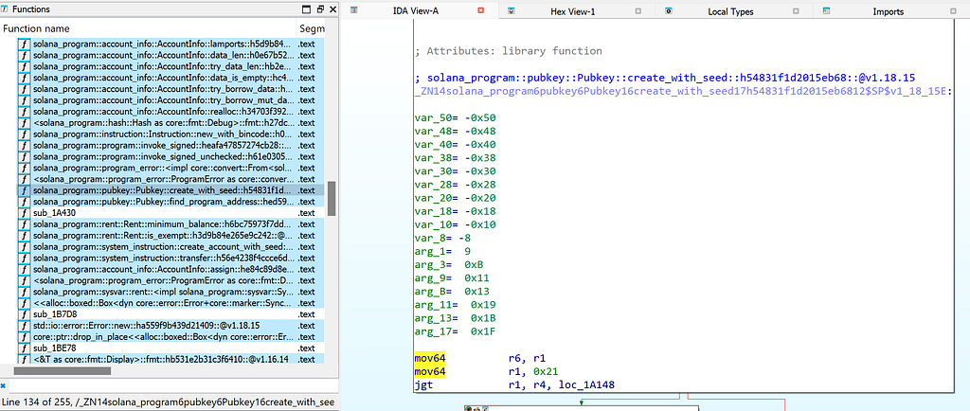Click function icon of Rent::is_exempt row
This screenshot has width=970, height=411.
[x=24, y=235]
